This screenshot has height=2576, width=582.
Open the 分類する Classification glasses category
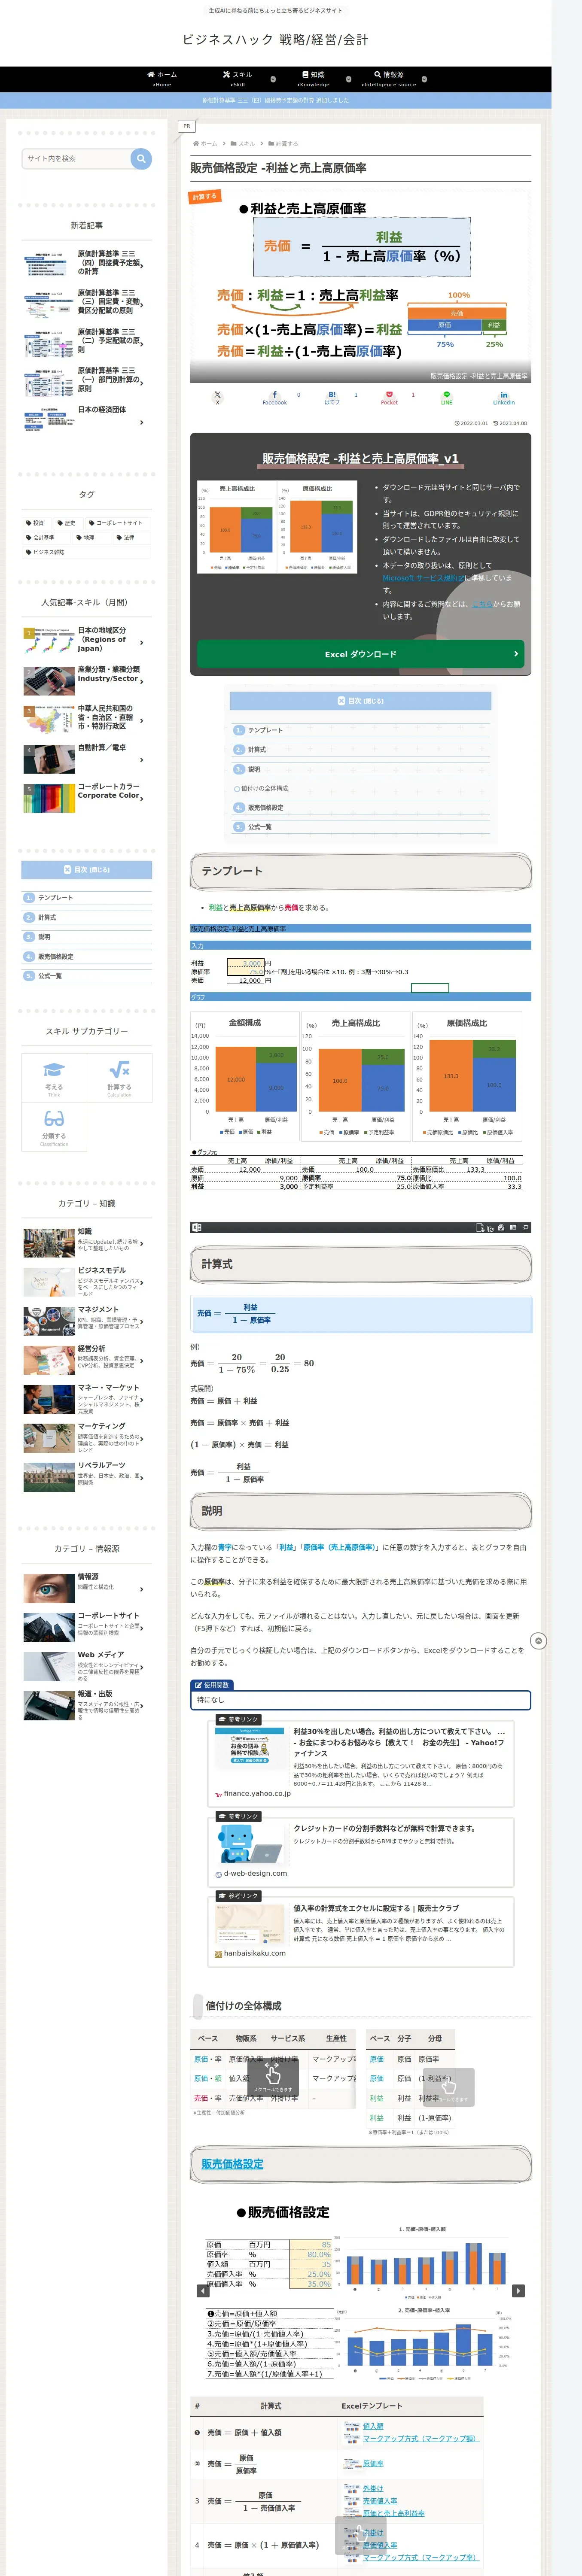[54, 1127]
